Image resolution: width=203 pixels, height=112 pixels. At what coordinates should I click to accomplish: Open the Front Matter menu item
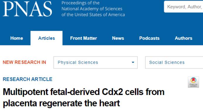coord(83,38)
